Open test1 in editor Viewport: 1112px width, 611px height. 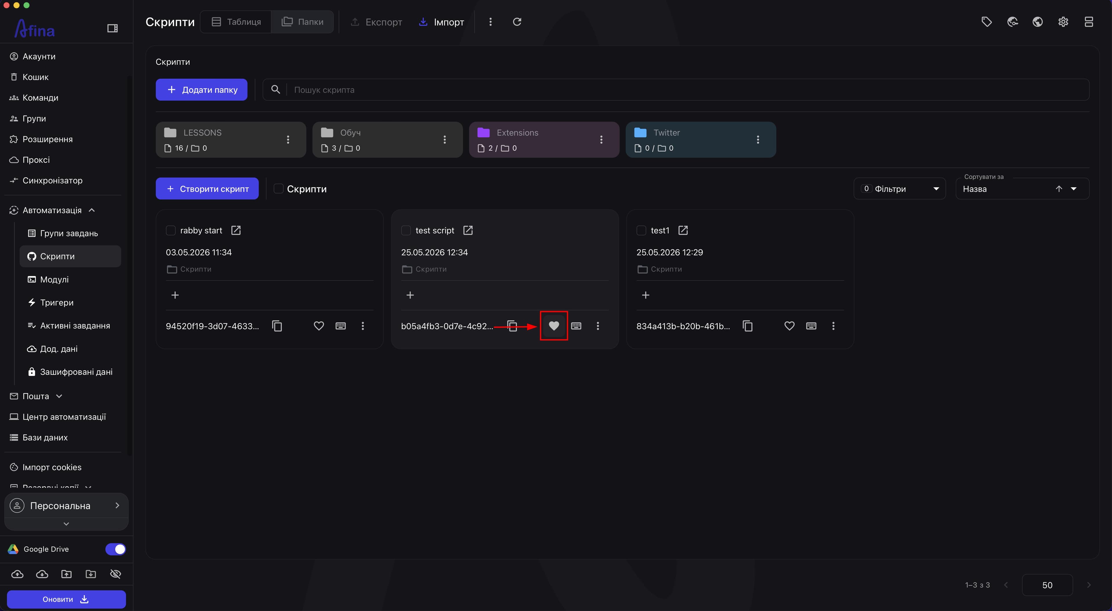pos(683,231)
